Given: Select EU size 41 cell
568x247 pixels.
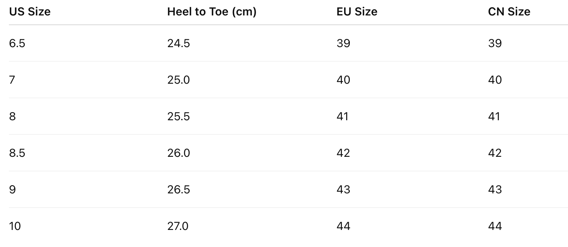Looking at the screenshot, I should pos(343,116).
